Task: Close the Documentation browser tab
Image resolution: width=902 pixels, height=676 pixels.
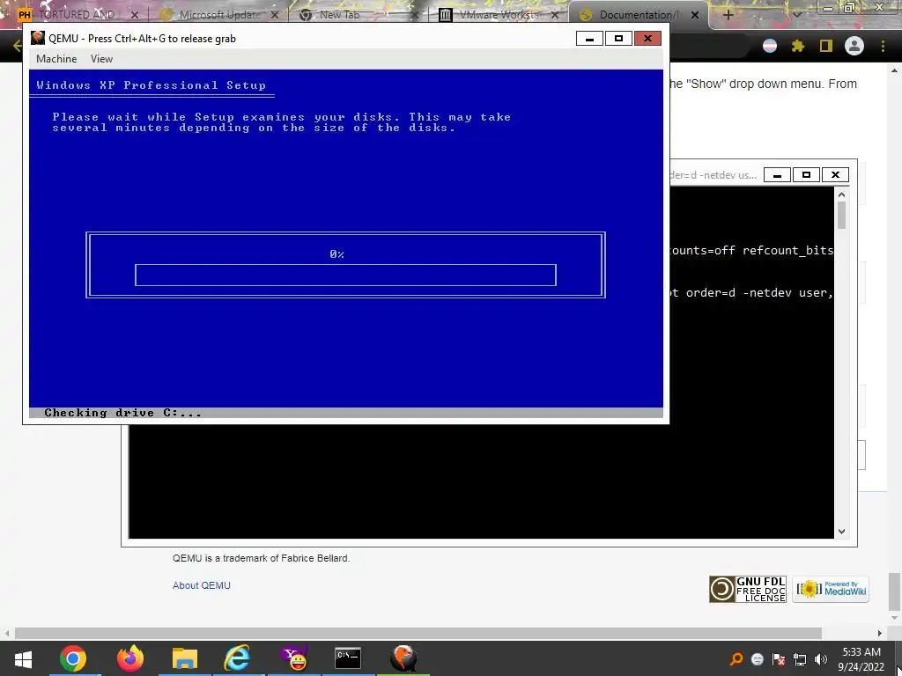Action: [x=695, y=15]
